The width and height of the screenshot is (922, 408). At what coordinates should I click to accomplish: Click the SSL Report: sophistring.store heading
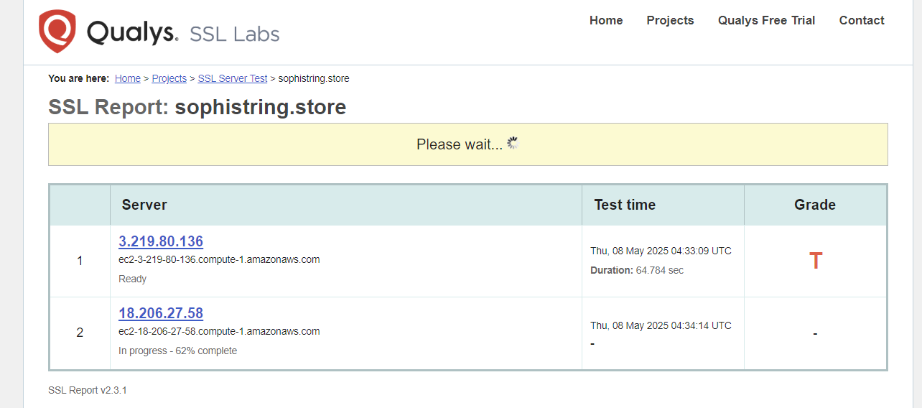pyautogui.click(x=197, y=107)
